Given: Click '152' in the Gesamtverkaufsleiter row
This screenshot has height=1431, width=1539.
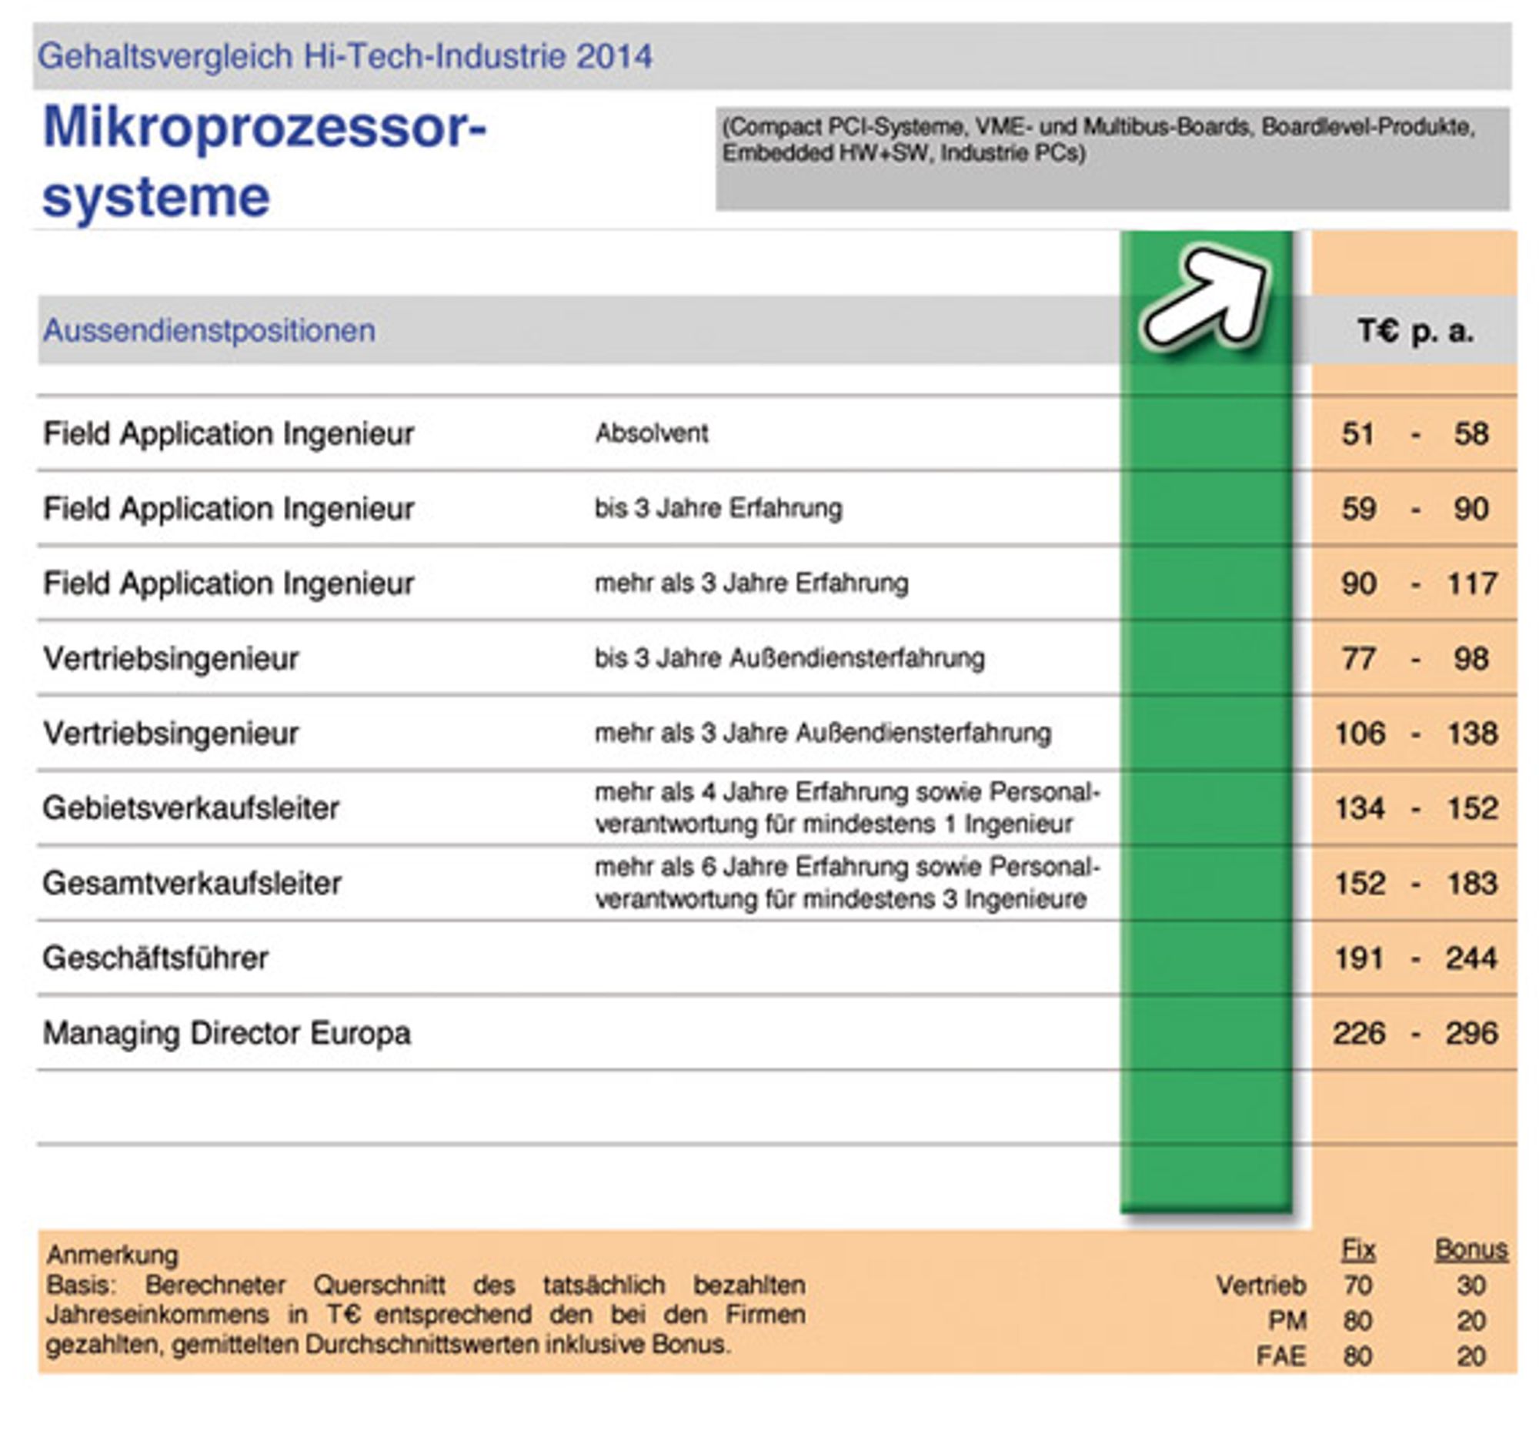Looking at the screenshot, I should [x=1360, y=884].
